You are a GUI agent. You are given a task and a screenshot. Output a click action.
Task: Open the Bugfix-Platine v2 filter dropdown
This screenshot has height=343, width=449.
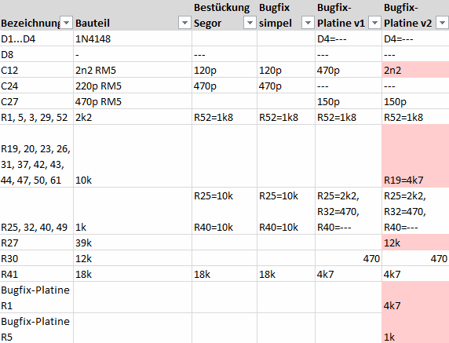442,23
